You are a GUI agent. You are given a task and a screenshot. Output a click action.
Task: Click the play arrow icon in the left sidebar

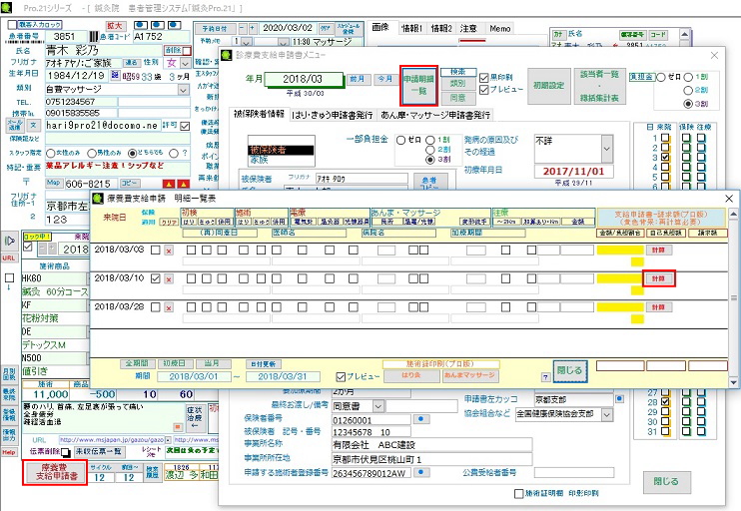[9, 241]
